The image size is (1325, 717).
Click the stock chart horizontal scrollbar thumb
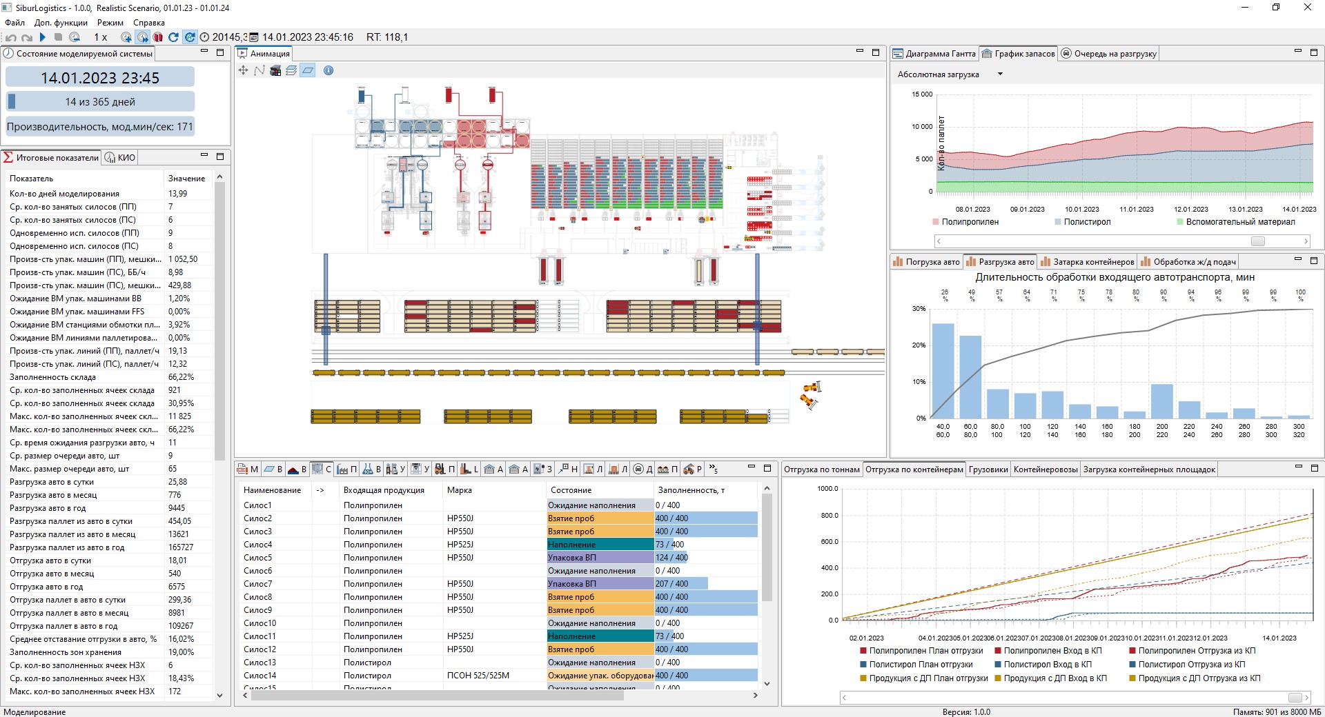(1258, 241)
